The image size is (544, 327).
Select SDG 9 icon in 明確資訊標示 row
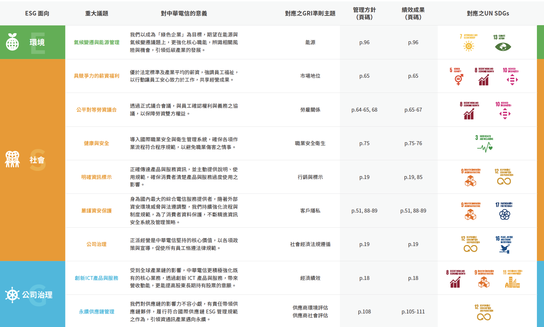471,177
